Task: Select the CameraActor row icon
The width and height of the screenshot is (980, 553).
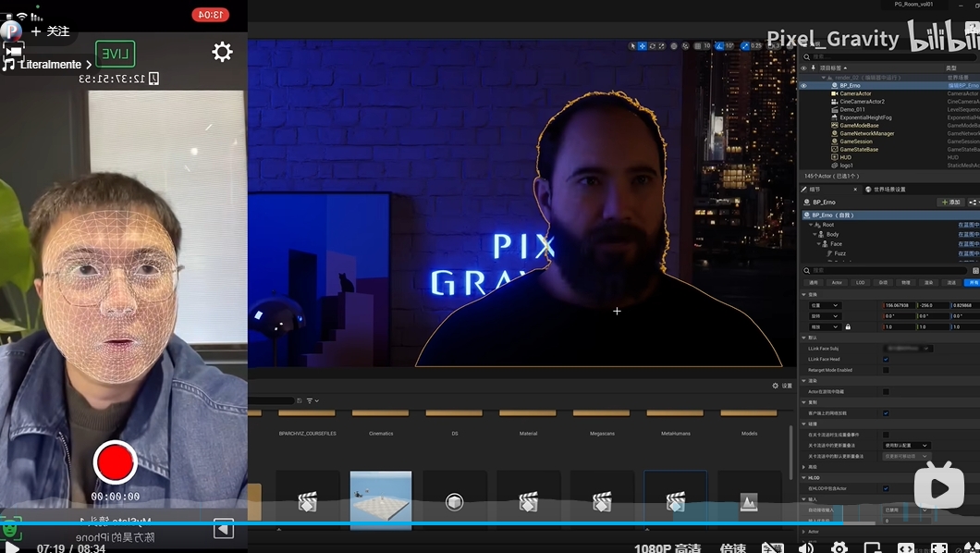Action: [x=834, y=93]
